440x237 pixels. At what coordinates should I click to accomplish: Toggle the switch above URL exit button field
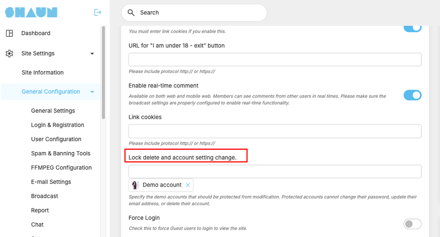tap(412, 28)
